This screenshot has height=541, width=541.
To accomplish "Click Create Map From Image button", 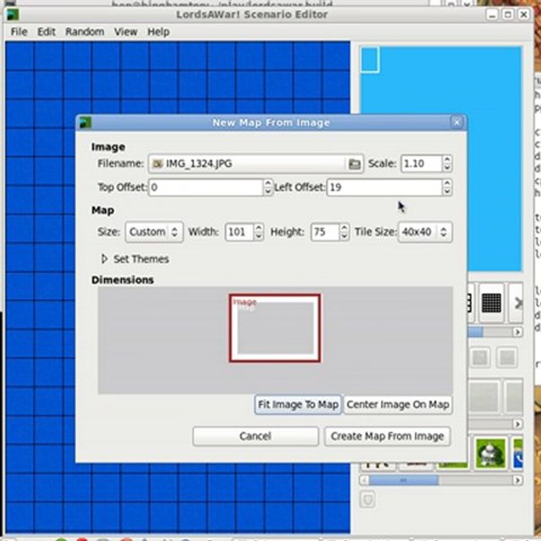I will coord(387,436).
